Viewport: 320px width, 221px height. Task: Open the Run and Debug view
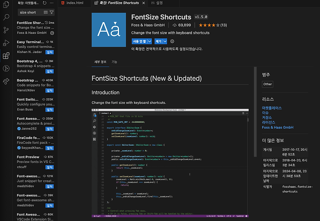click(x=6, y=43)
